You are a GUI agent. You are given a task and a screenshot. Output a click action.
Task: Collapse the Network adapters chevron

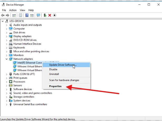click(x=7, y=59)
